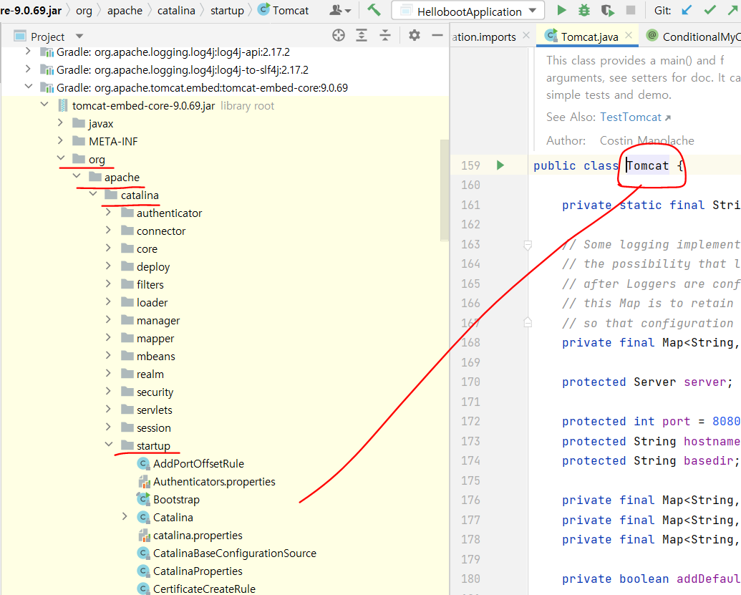
Task: Expand the javax folder
Action: (x=60, y=123)
